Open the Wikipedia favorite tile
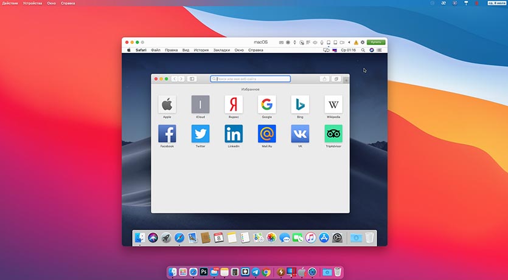508x280 pixels. pyautogui.click(x=333, y=104)
